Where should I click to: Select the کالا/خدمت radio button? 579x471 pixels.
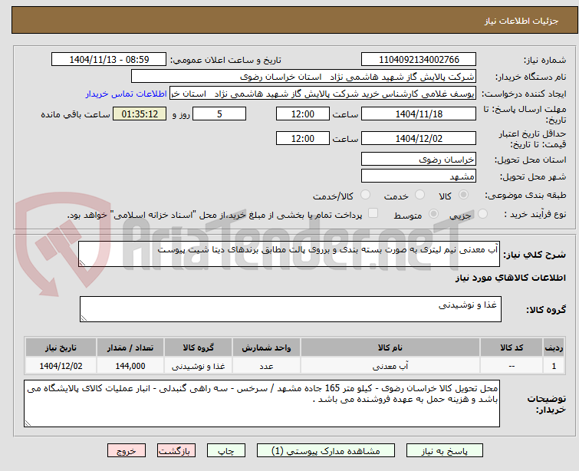[x=365, y=195]
